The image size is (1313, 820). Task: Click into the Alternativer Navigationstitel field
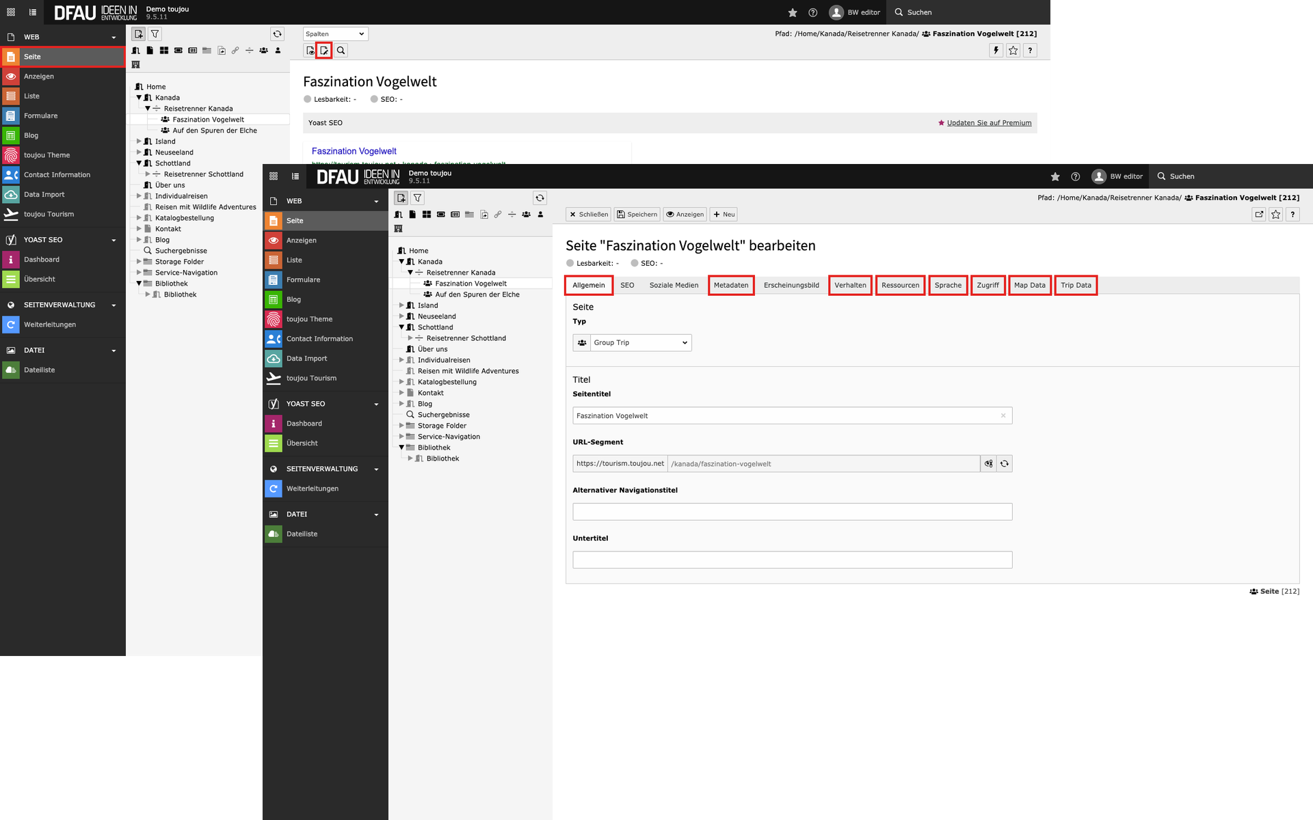click(792, 512)
